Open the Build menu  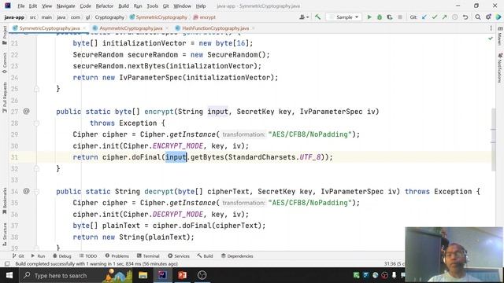point(124,6)
